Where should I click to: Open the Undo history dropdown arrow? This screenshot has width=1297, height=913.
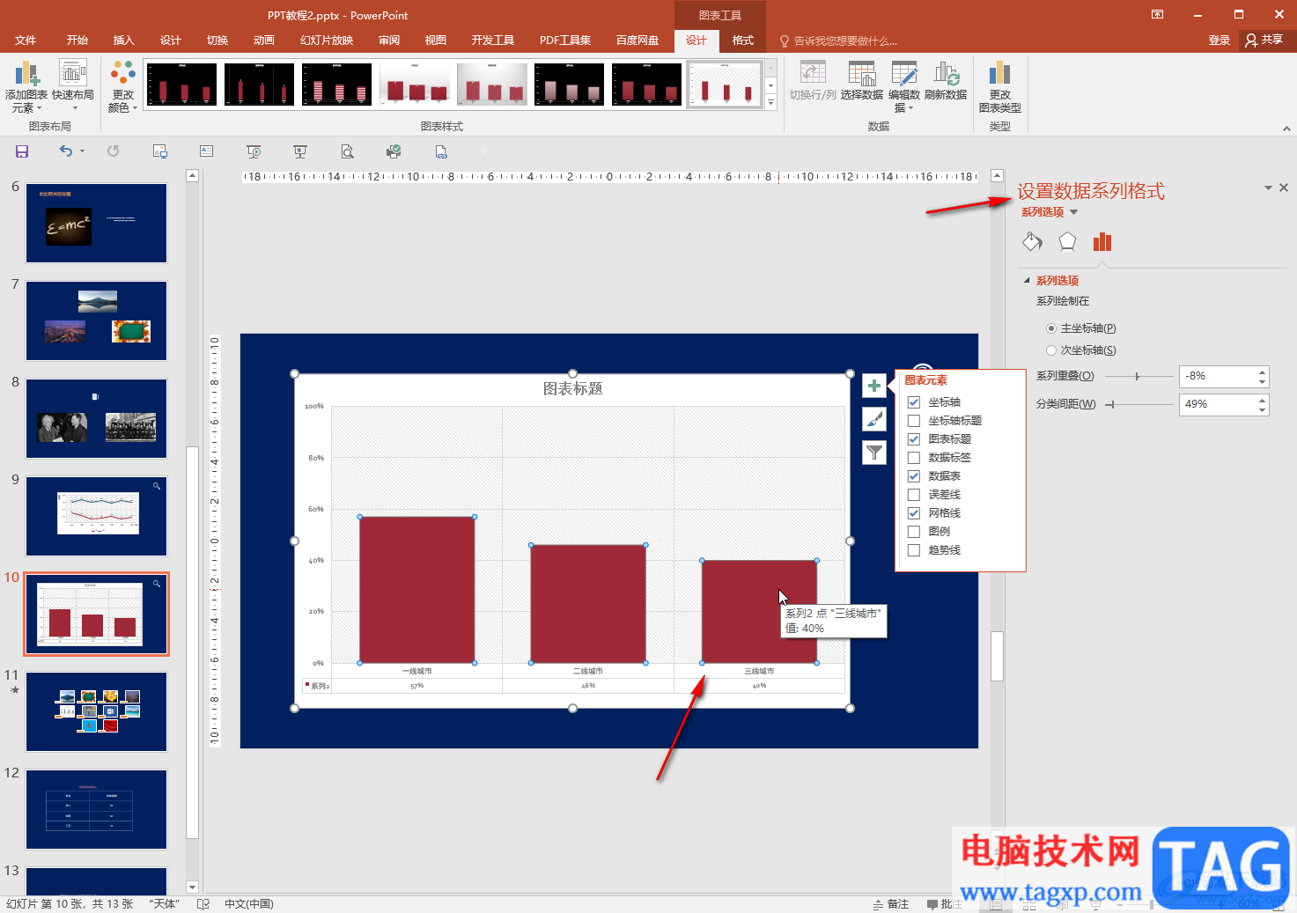83,151
